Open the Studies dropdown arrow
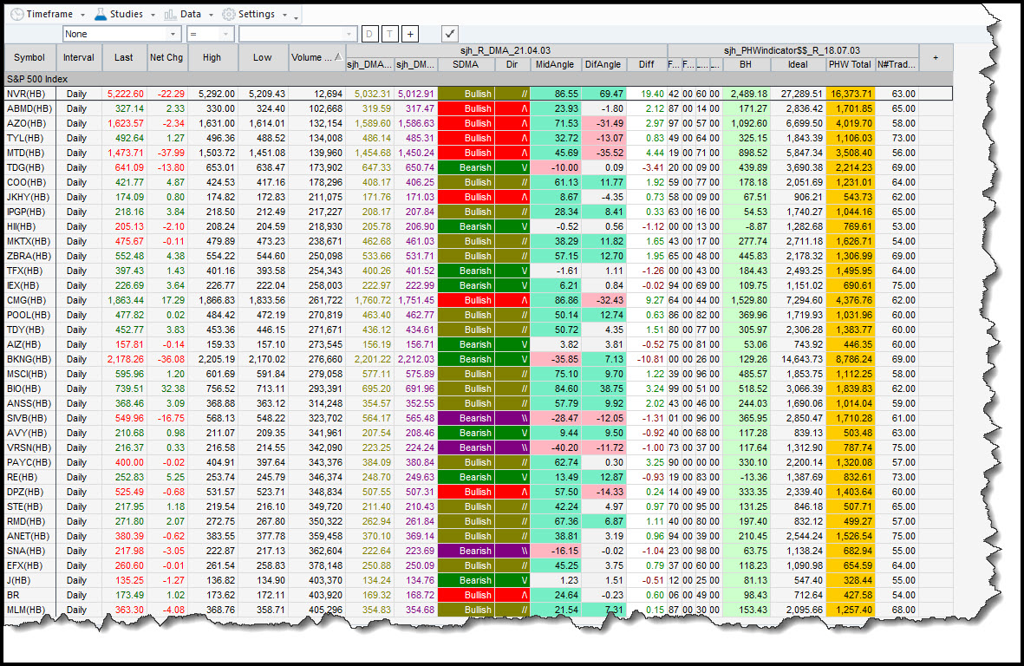The width and height of the screenshot is (1024, 666). [x=153, y=15]
